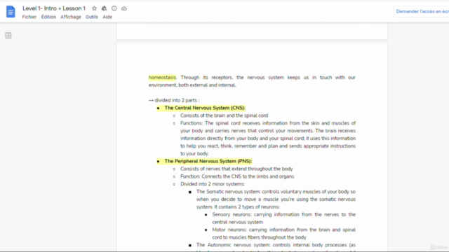The width and height of the screenshot is (449, 252).
Task: Open the Affichage menu
Action: tap(71, 17)
